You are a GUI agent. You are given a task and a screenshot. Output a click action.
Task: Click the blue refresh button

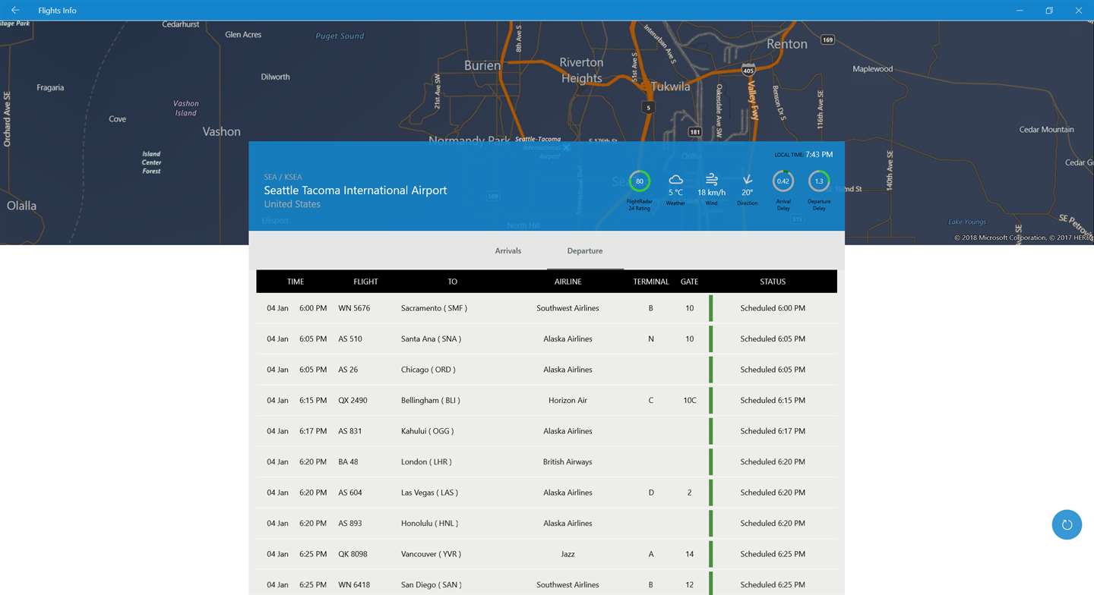point(1067,524)
